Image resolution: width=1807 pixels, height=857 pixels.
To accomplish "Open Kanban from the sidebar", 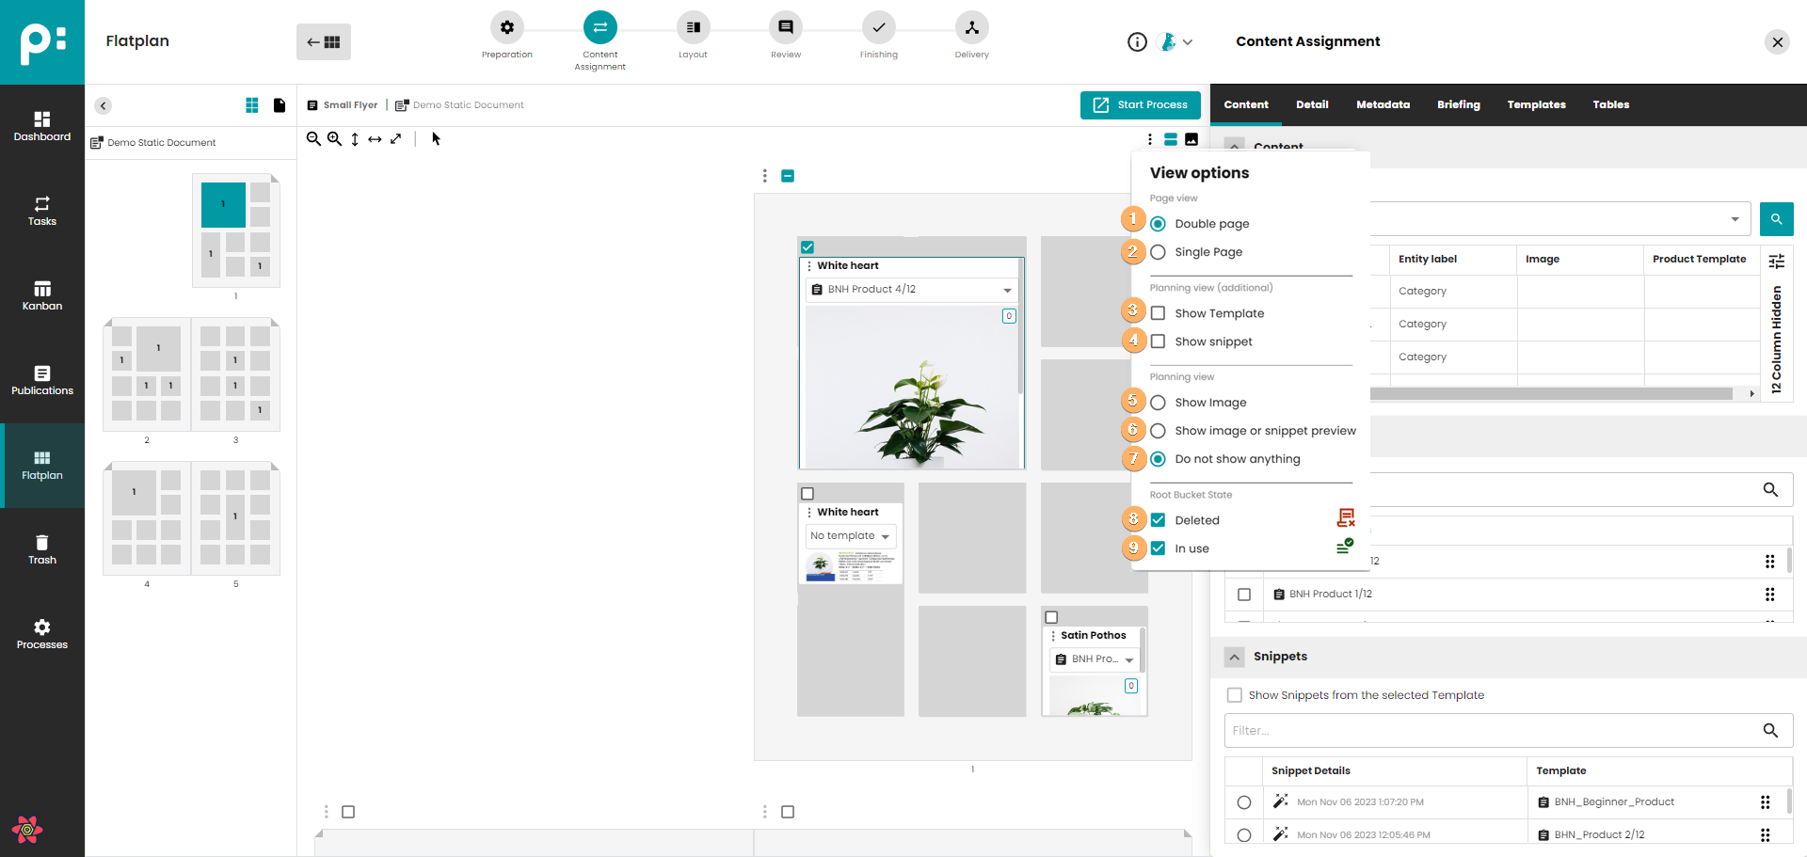I will point(42,295).
